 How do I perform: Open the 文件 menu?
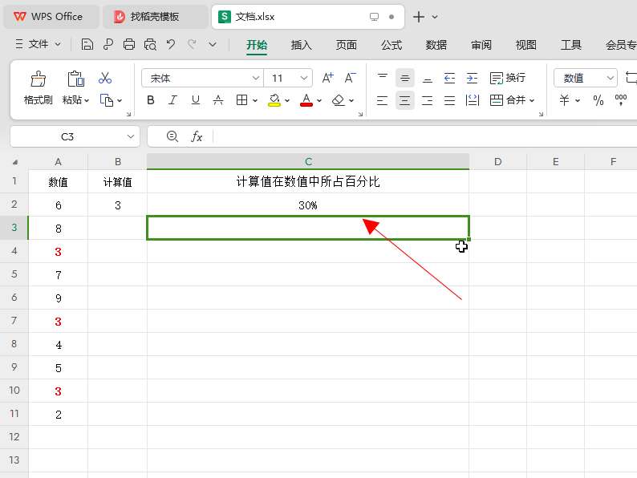(x=38, y=44)
